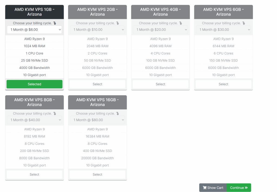Click the 16384 MB RAM text

coord(97,136)
